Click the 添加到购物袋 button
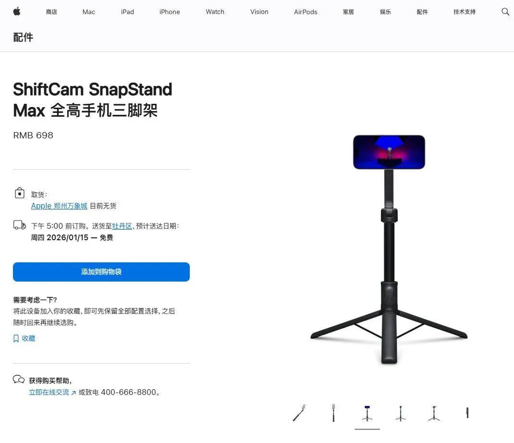The image size is (514, 443). click(101, 272)
